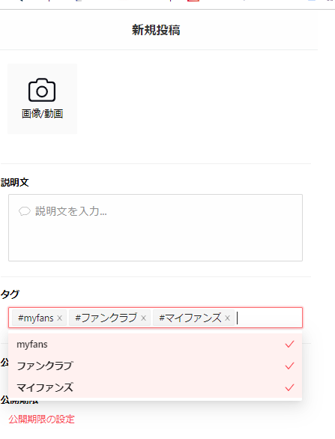
Task: Click the 画像/動画 label under the camera
Action: point(42,114)
